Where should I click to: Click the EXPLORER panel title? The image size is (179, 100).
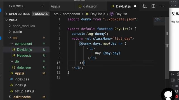(x=16, y=6)
